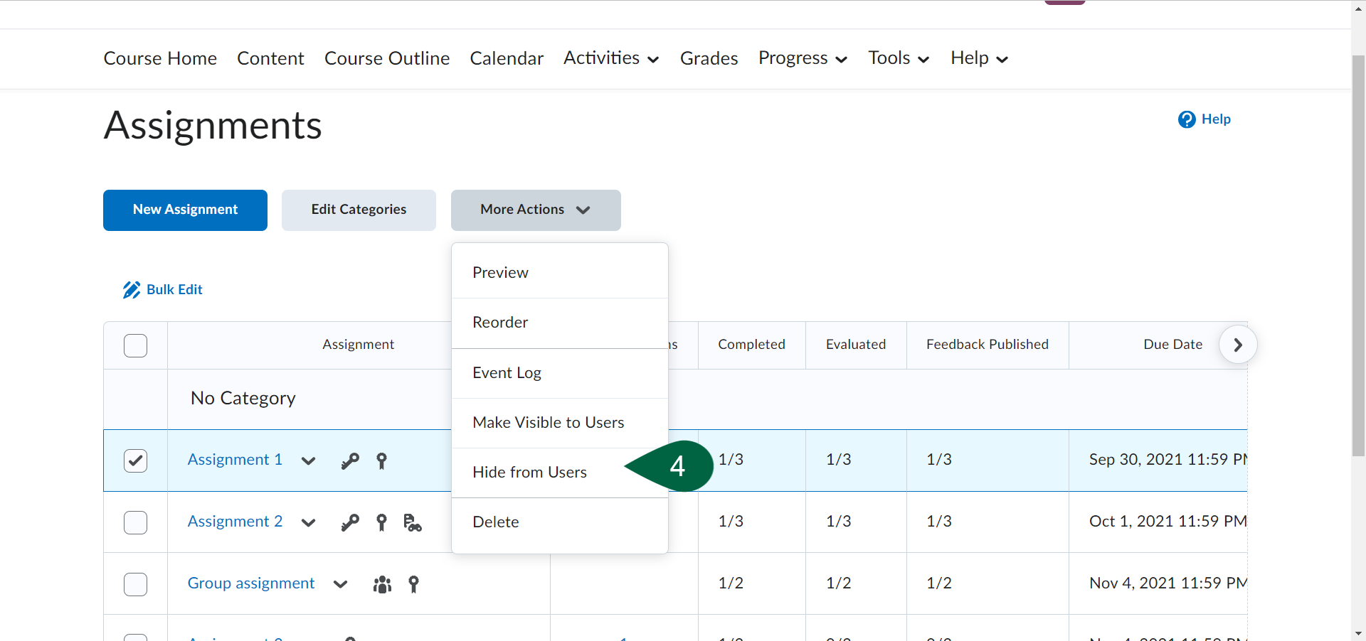1366x641 pixels.
Task: Click the ribbon icon next to Group assignment
Action: coord(413,584)
